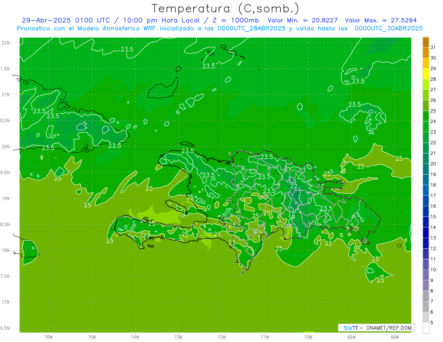Image resolution: width=443 pixels, height=342 pixels.
Task: Click the "73W" longitude axis label
Action: coord(178,337)
